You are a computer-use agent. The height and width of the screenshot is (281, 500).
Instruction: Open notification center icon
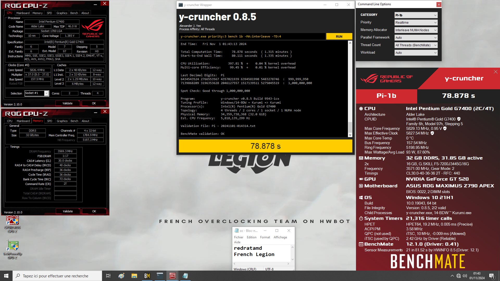[x=492, y=276]
